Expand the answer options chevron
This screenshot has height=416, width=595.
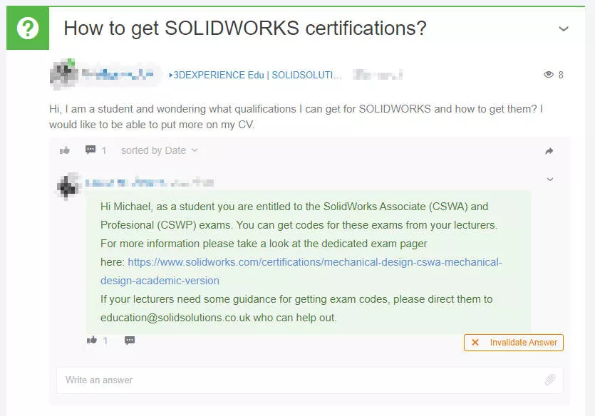549,180
